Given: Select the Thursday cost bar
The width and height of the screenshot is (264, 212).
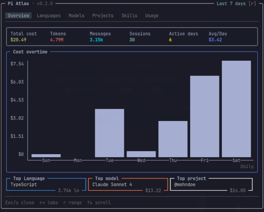Looking at the screenshot, I should click(173, 139).
